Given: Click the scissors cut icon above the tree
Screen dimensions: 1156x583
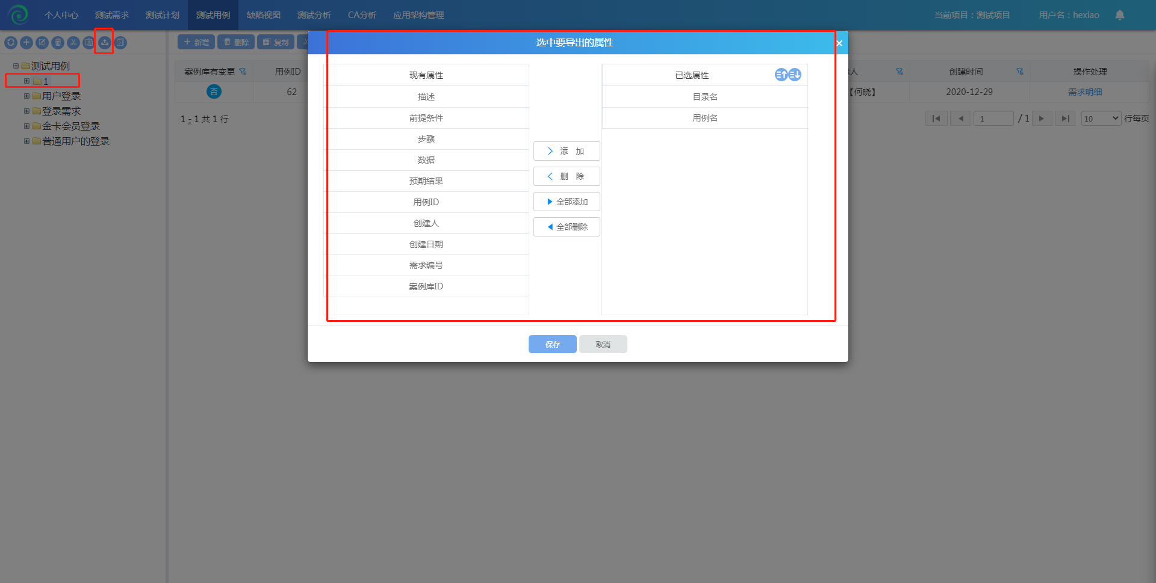Looking at the screenshot, I should (73, 42).
